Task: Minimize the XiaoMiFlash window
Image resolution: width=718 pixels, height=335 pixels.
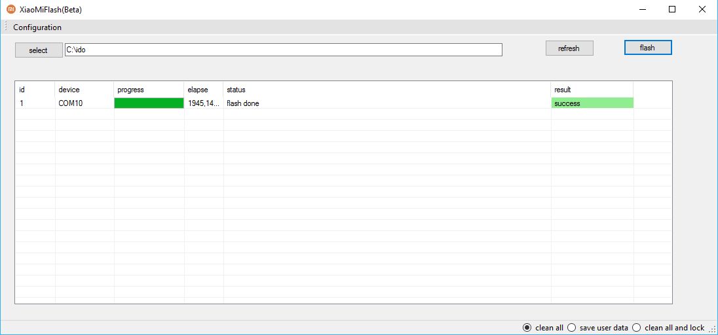Action: pos(644,9)
